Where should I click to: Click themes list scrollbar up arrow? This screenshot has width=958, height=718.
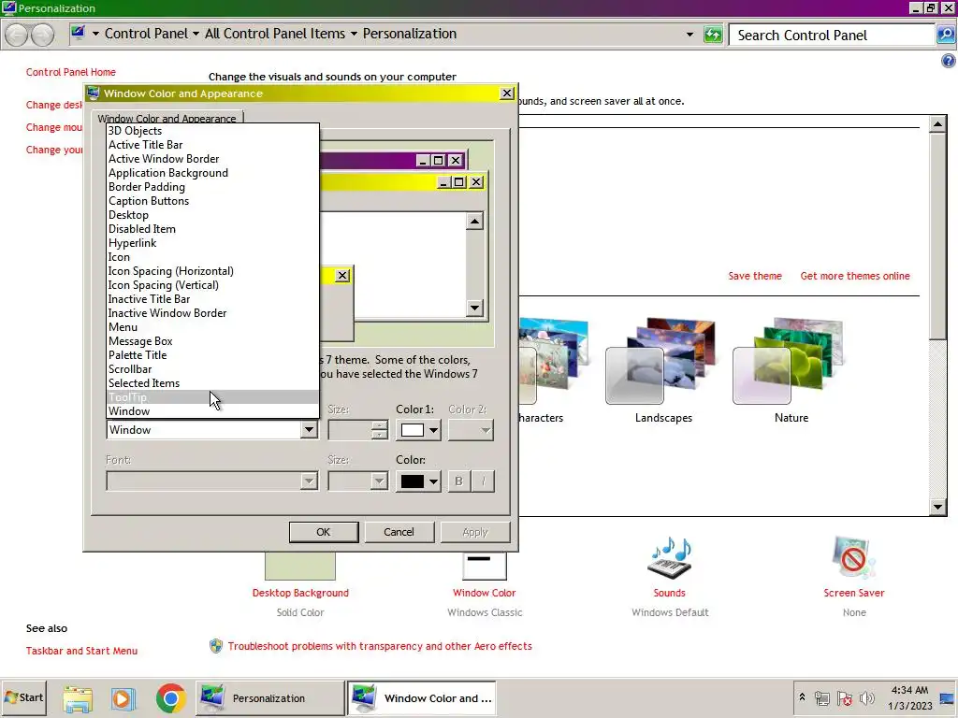click(937, 124)
